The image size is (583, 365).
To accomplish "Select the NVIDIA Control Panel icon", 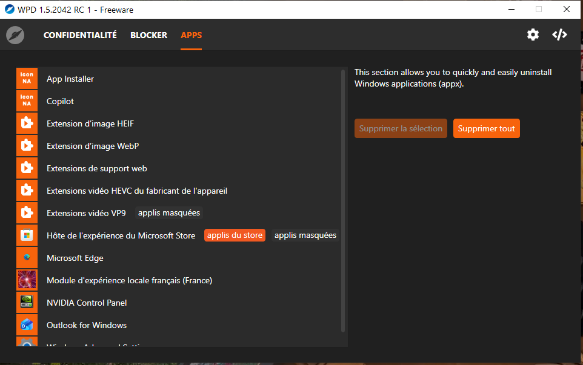I will pos(27,303).
